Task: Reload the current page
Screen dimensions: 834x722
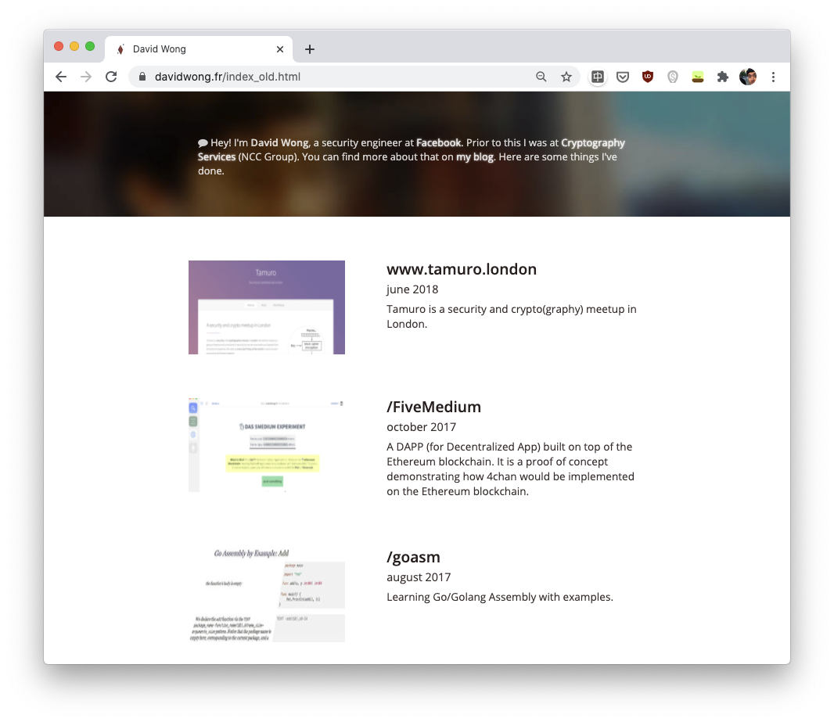Action: (111, 77)
